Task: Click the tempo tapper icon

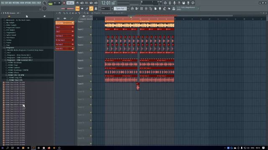Action: point(165,8)
